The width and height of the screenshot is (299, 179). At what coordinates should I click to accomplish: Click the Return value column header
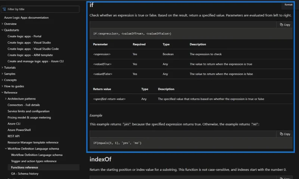(102, 89)
